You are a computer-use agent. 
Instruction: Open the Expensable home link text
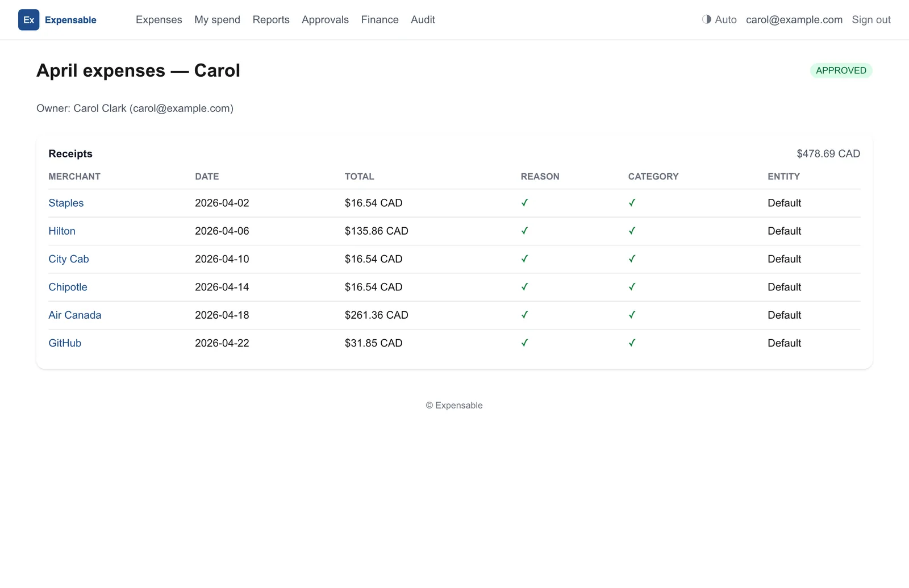[70, 20]
